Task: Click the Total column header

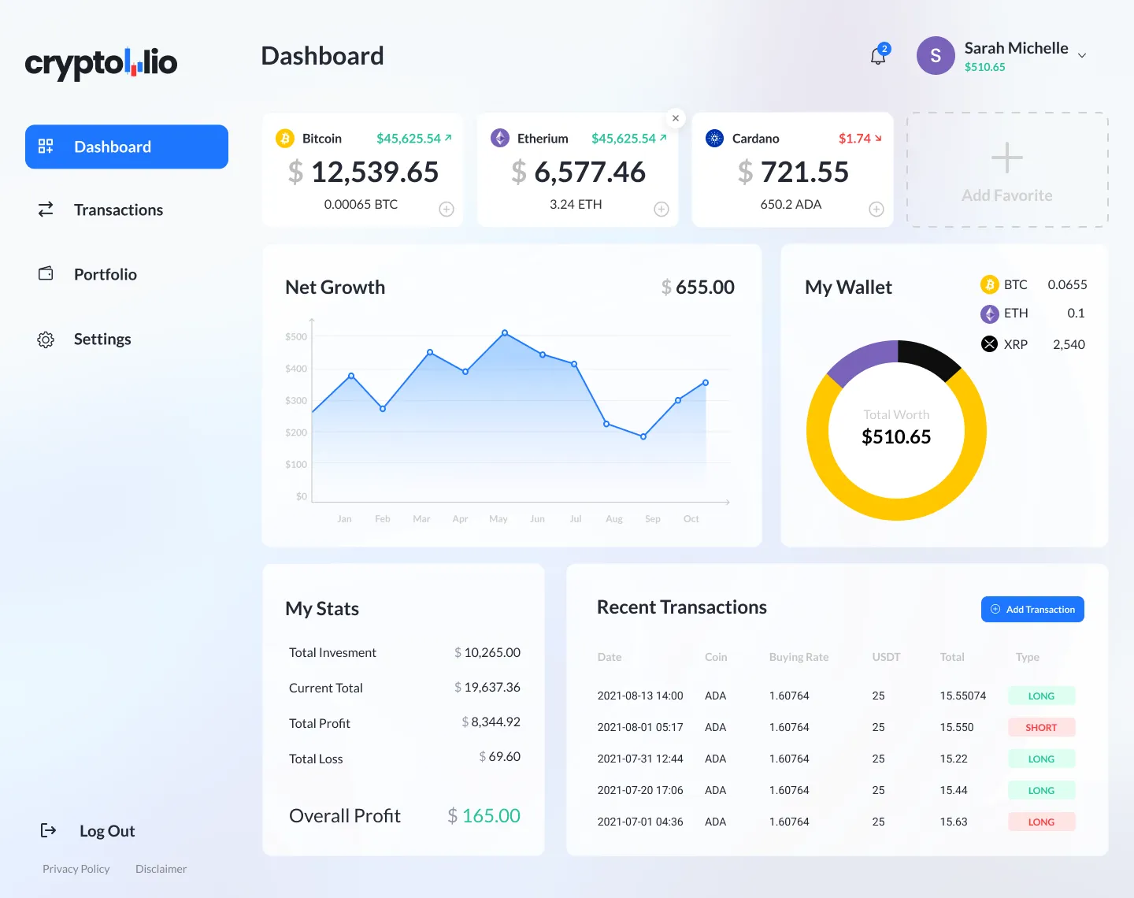Action: click(952, 657)
